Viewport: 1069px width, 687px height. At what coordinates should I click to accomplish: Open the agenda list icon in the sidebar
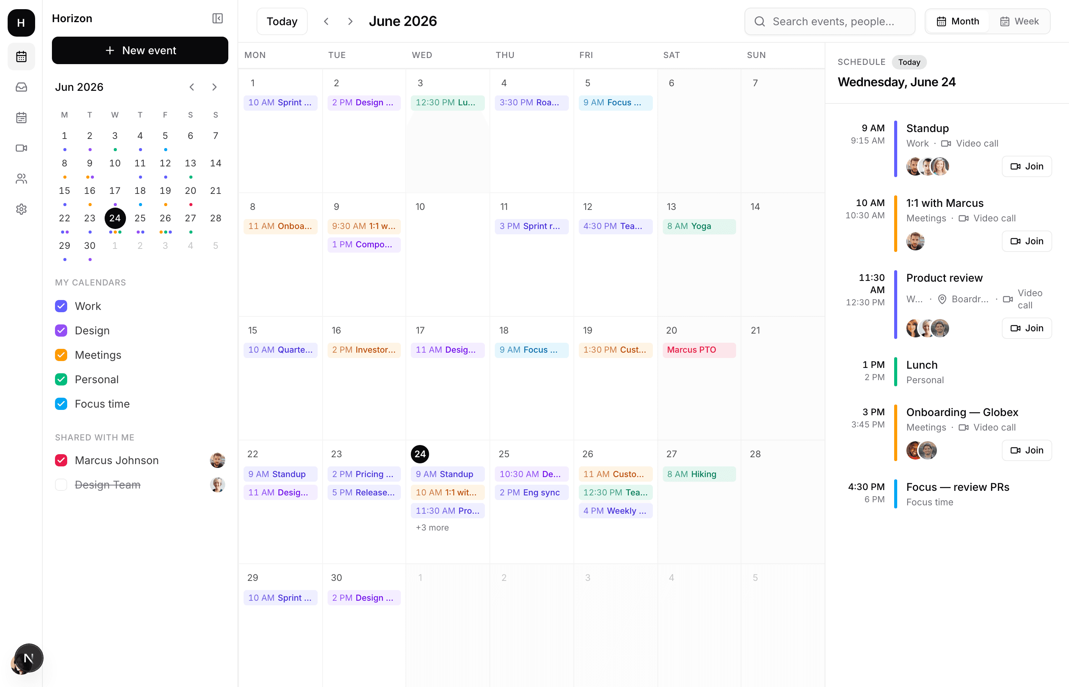click(x=21, y=117)
